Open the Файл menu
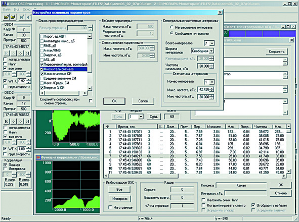 pyautogui.click(x=7, y=9)
